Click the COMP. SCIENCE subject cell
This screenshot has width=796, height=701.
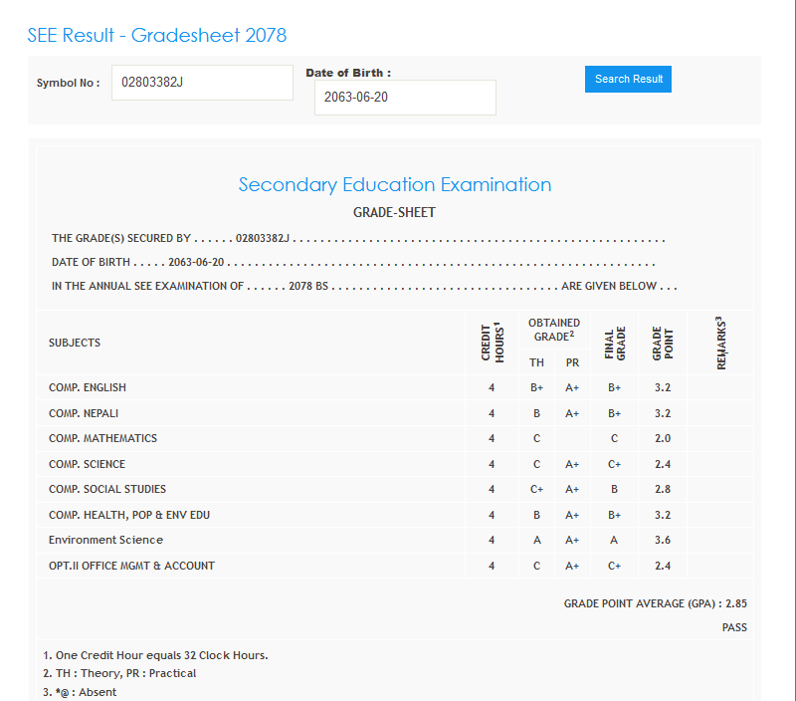pos(87,464)
